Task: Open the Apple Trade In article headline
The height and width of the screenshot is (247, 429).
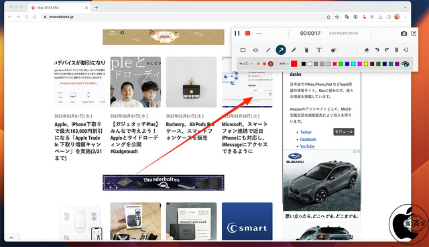Action: click(78, 141)
